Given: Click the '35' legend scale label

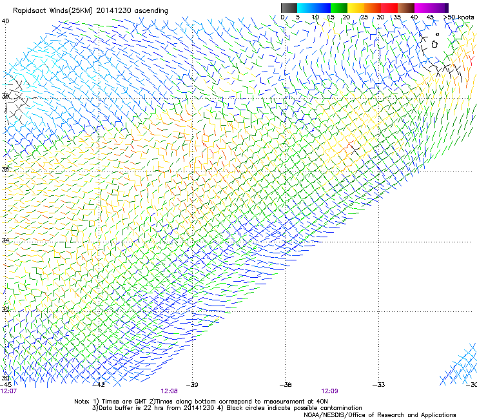Looking at the screenshot, I should 397,17.
